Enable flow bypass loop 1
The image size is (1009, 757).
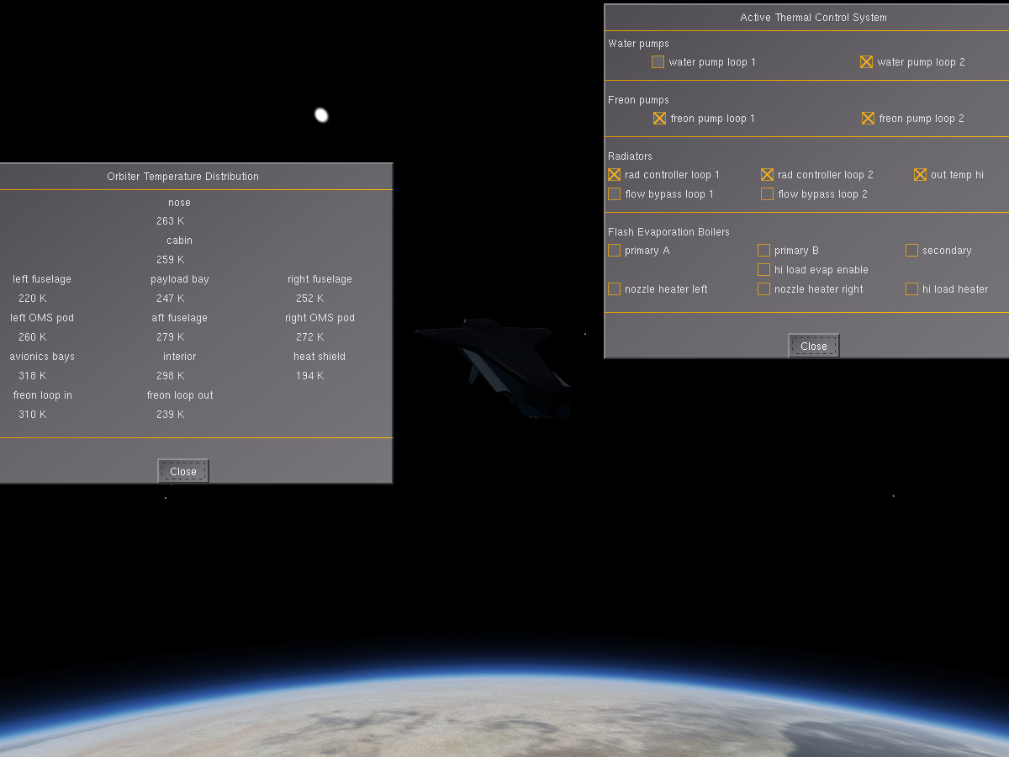(x=614, y=194)
